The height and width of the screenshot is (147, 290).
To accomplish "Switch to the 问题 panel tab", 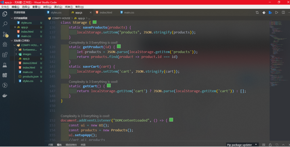I will (50, 145).
